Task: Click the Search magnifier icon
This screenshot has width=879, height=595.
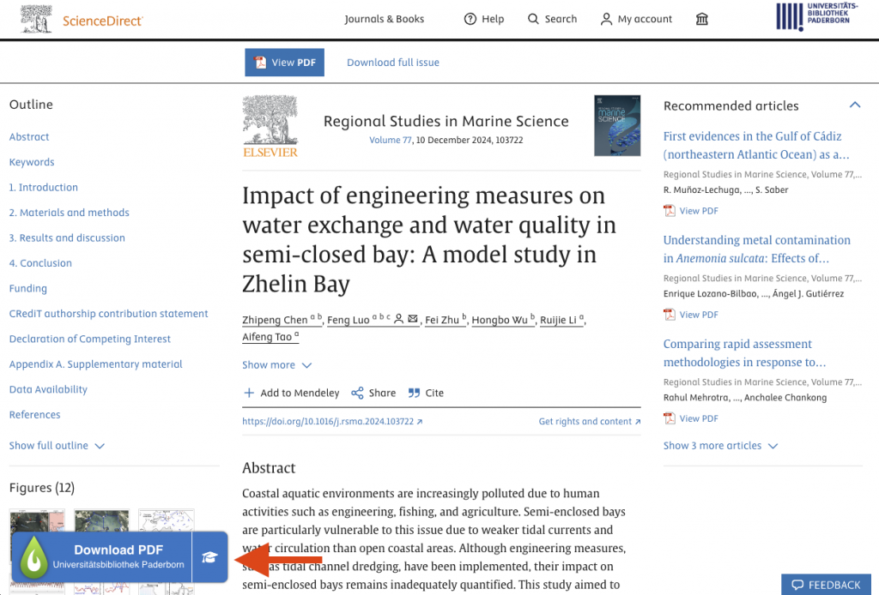Action: [x=532, y=19]
